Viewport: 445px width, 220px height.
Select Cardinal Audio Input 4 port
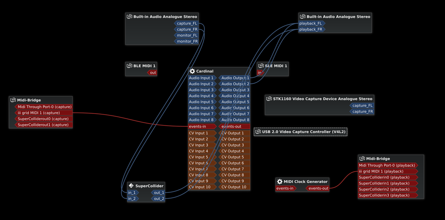tap(202, 96)
